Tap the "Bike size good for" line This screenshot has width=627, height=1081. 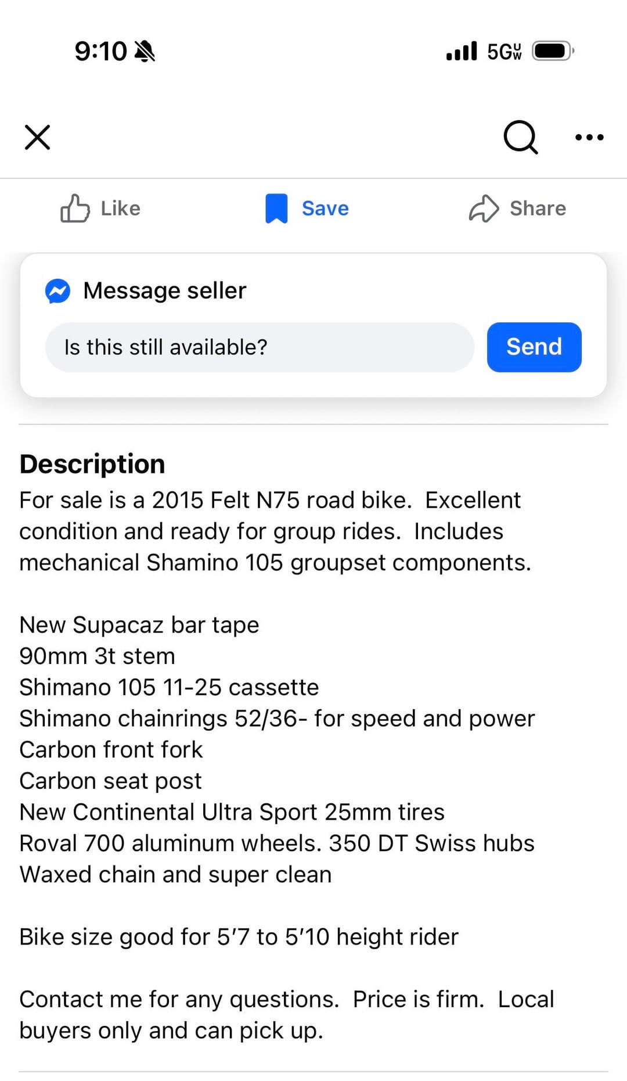pyautogui.click(x=239, y=937)
